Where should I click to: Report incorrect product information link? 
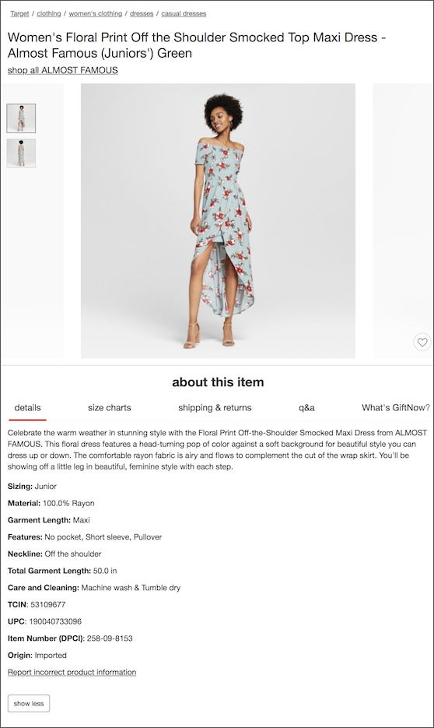(72, 672)
